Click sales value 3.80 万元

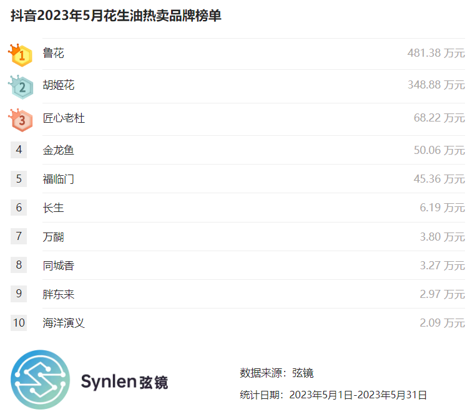(x=443, y=237)
